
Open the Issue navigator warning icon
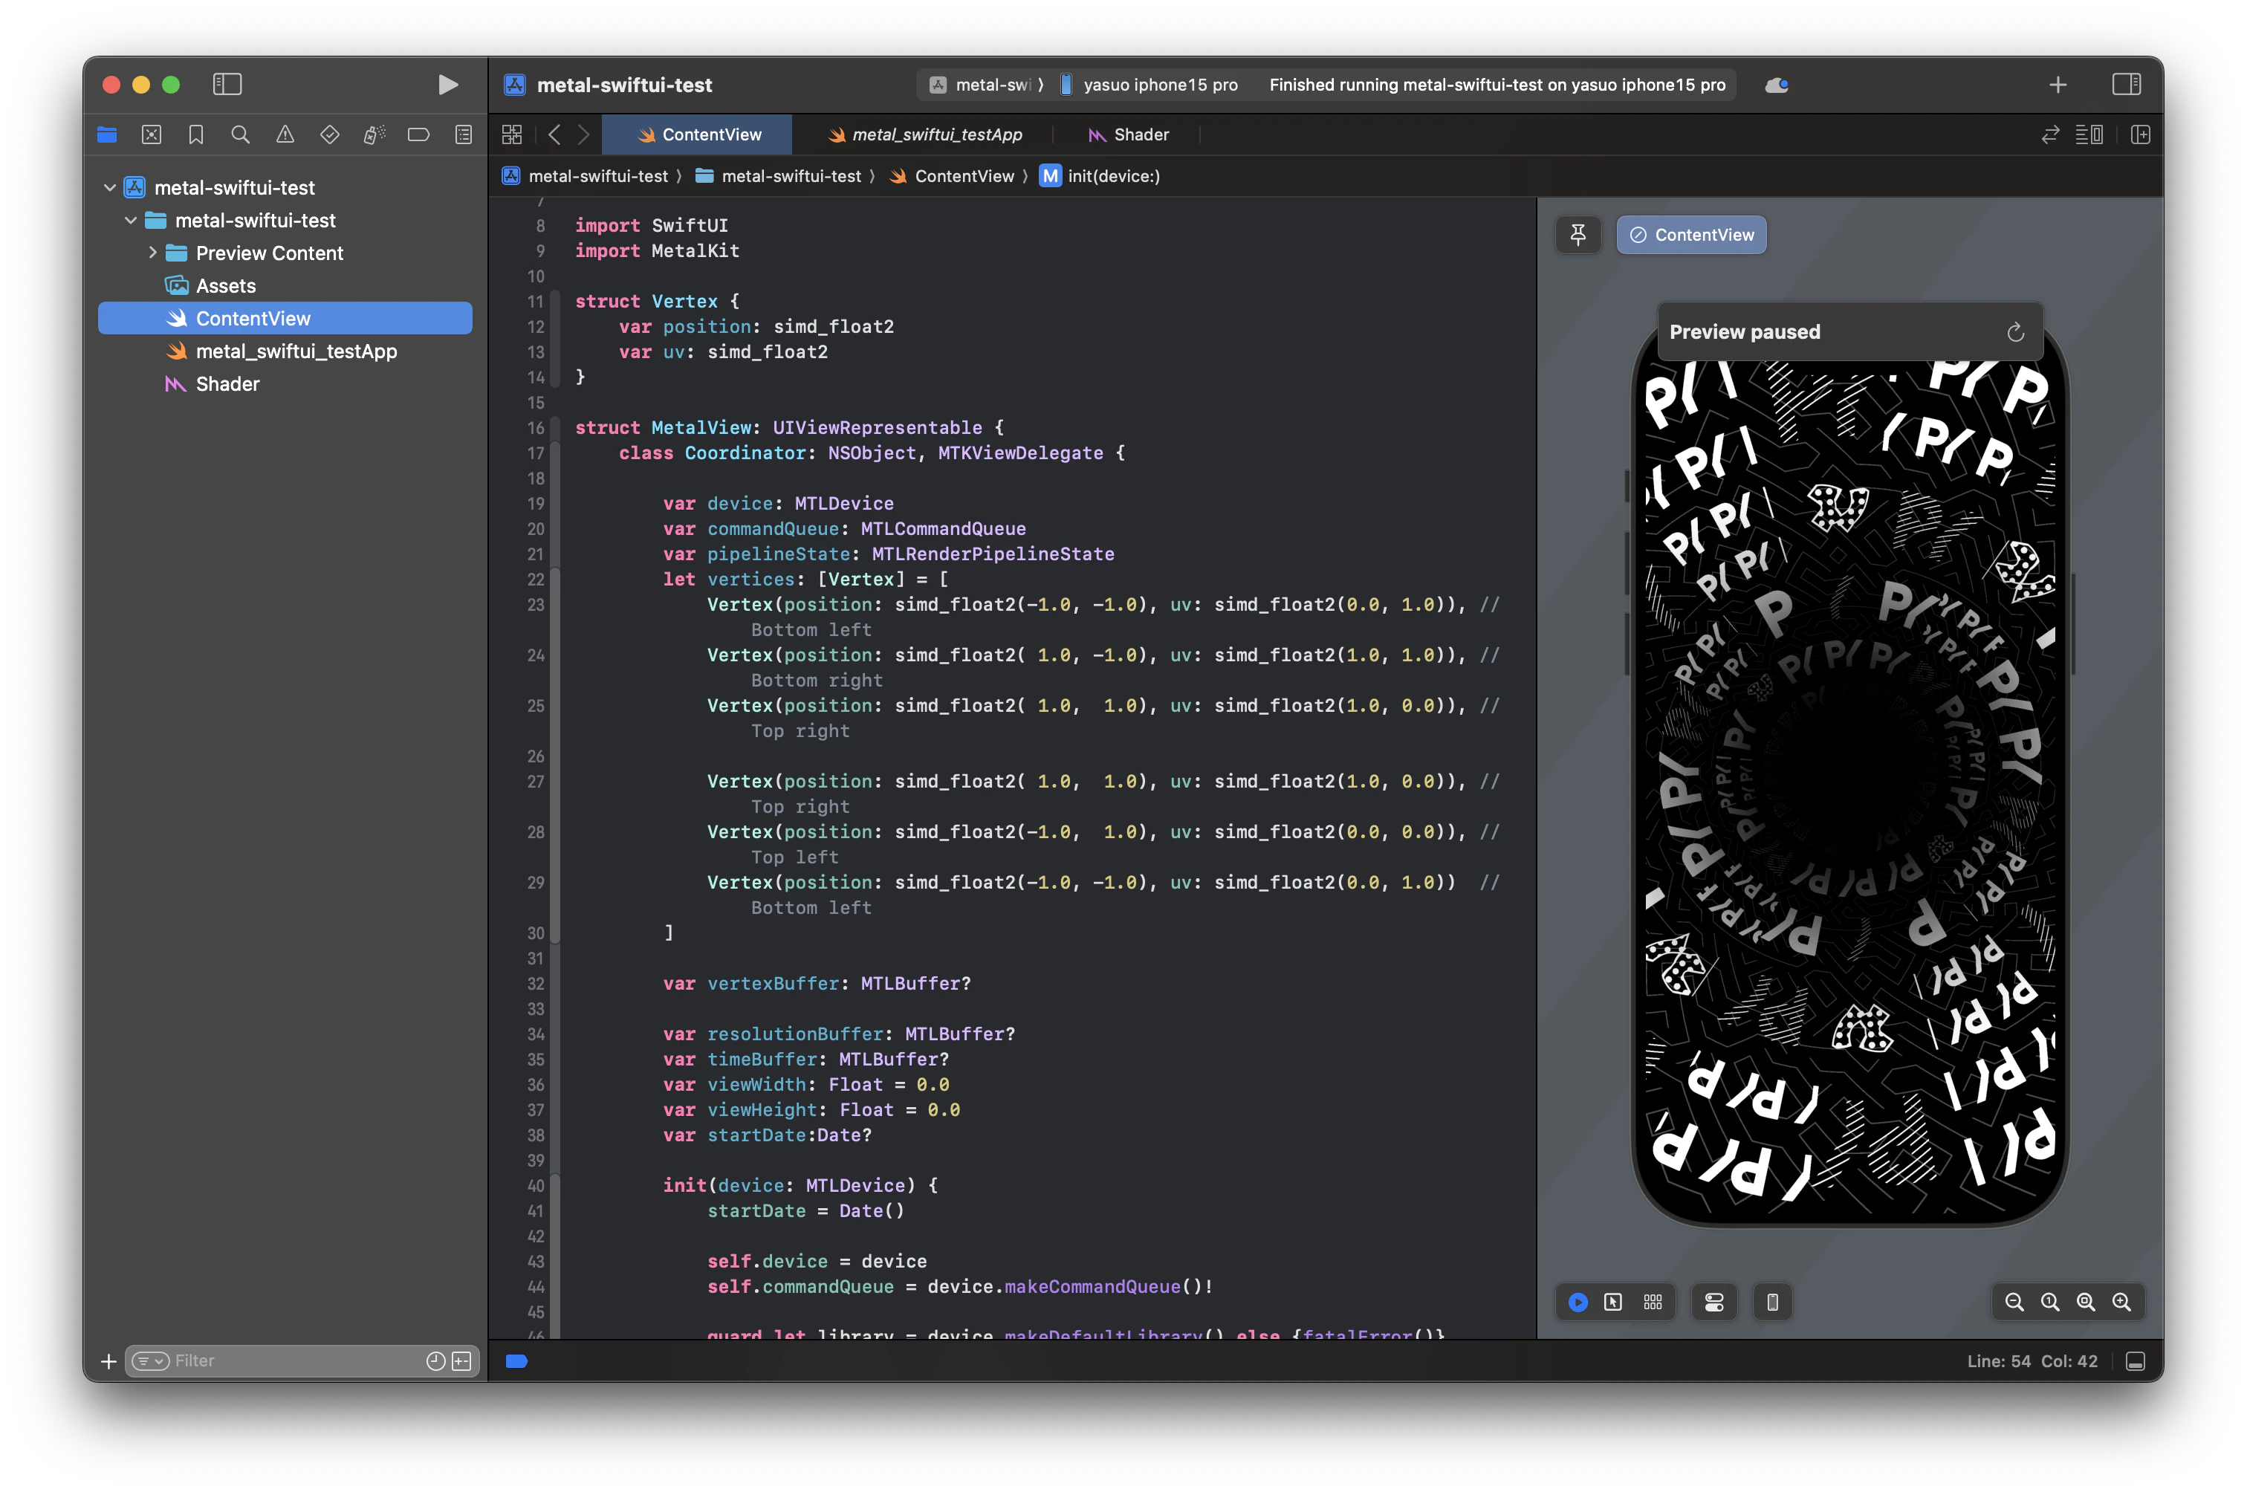coord(285,135)
